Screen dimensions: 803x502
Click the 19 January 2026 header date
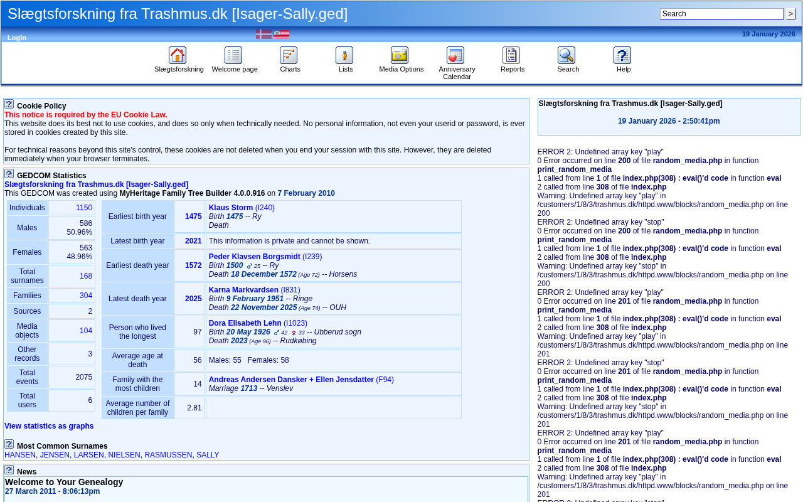click(768, 34)
